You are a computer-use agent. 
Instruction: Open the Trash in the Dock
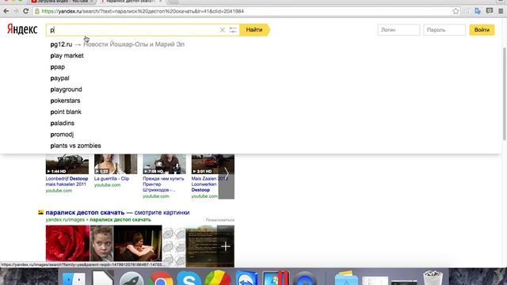(x=433, y=279)
